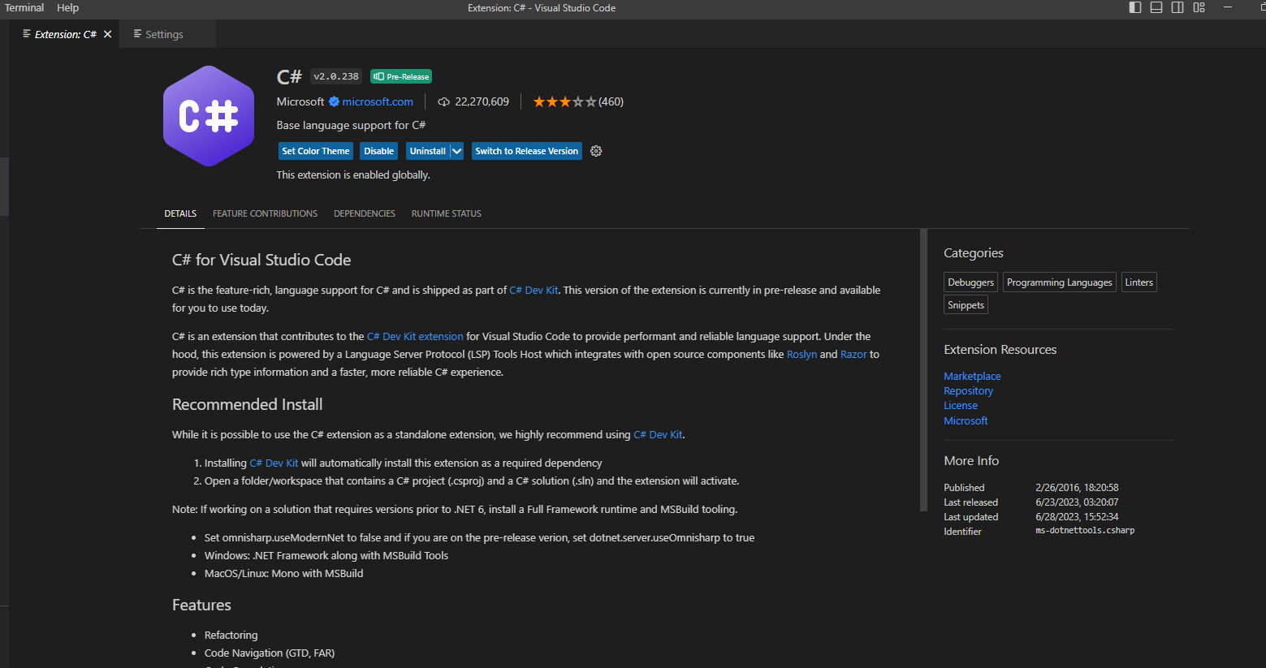Click the (460) ratings count
This screenshot has height=668, width=1266.
point(611,101)
